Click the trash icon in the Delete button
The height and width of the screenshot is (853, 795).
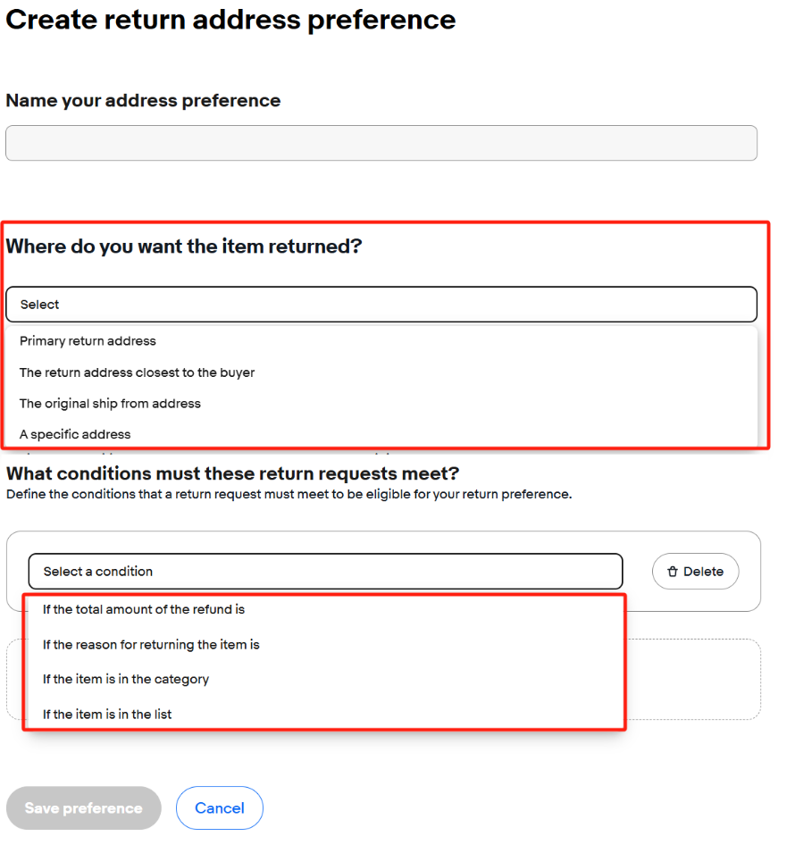pyautogui.click(x=673, y=572)
